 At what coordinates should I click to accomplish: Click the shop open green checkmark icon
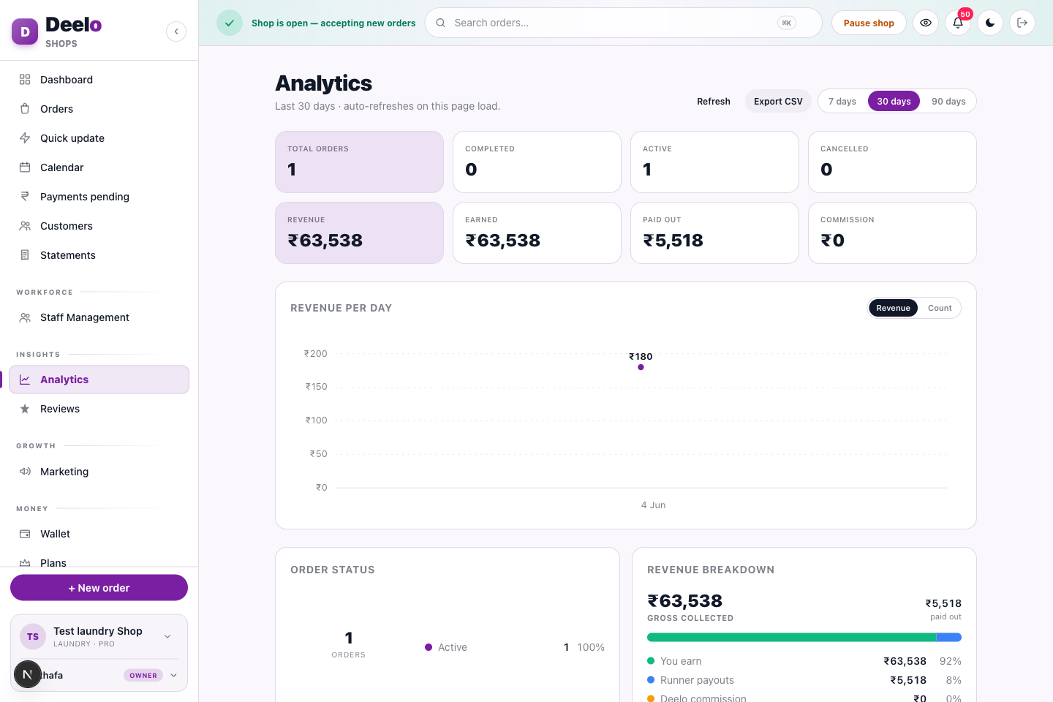coord(230,23)
